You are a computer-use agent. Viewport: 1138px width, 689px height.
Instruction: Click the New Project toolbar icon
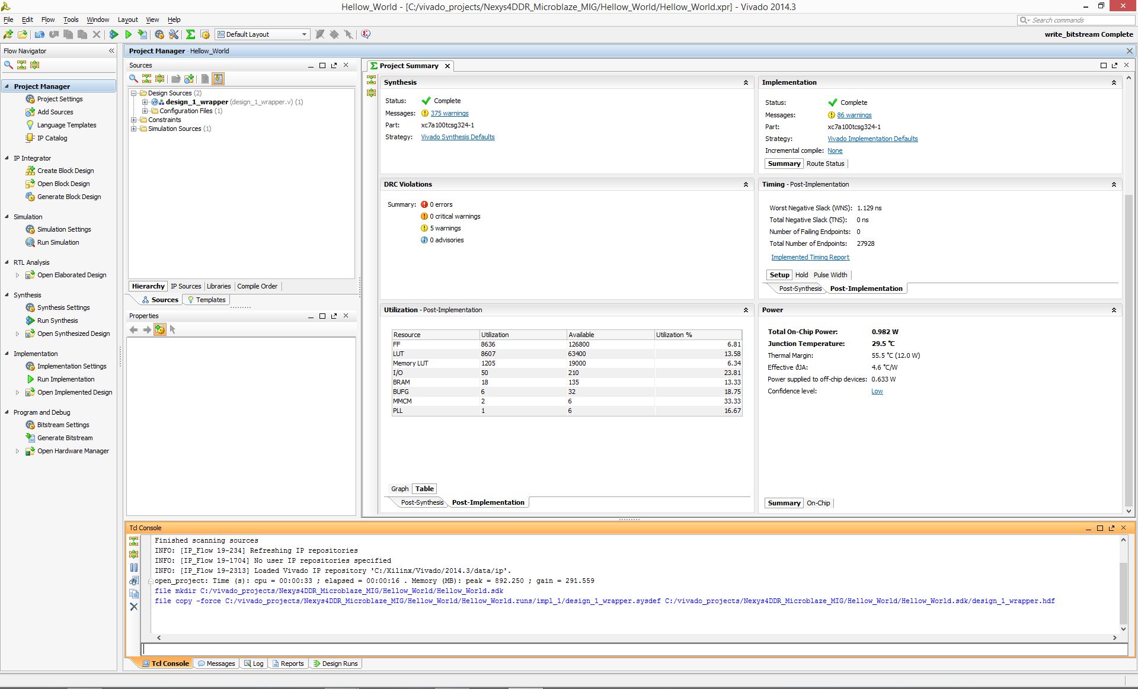click(x=8, y=34)
